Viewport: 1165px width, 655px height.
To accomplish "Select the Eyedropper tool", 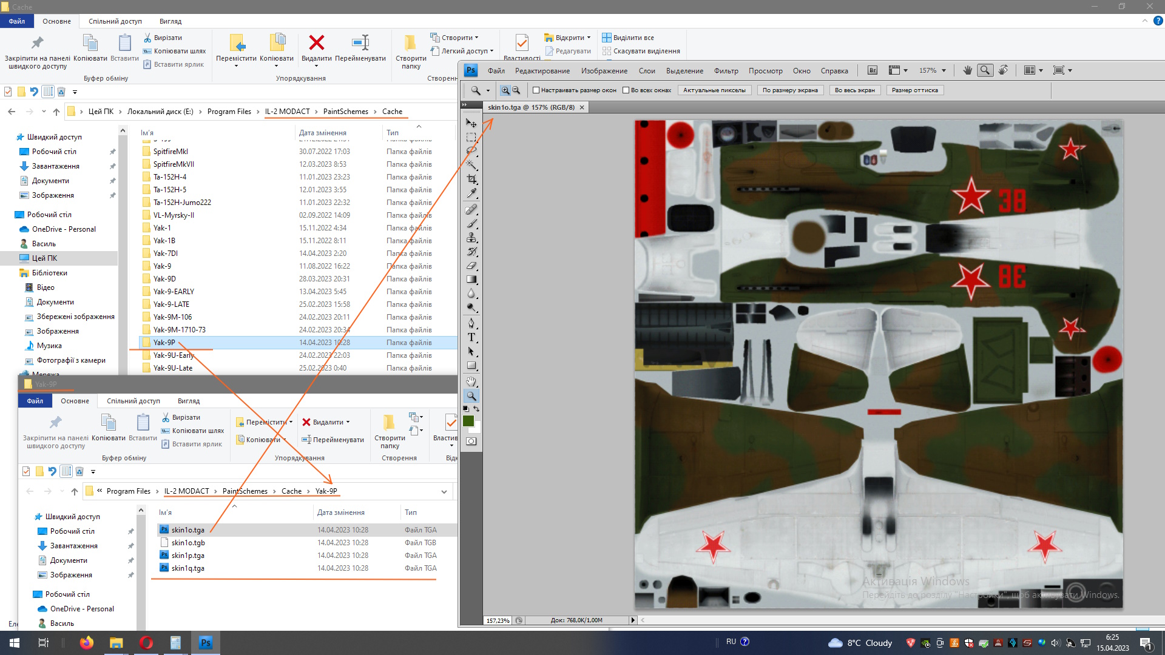I will pos(471,193).
